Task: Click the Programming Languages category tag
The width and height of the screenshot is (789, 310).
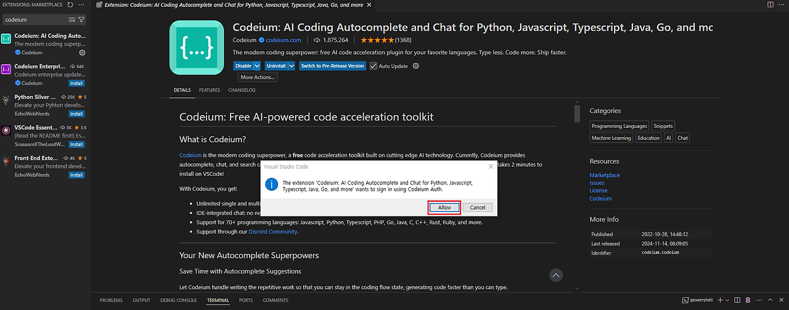Action: pos(619,126)
